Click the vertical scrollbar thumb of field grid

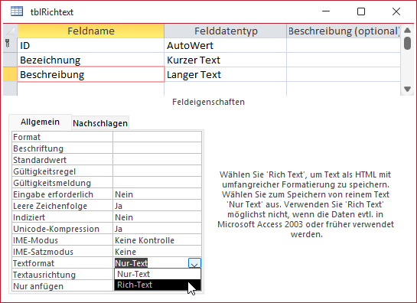pyautogui.click(x=407, y=43)
